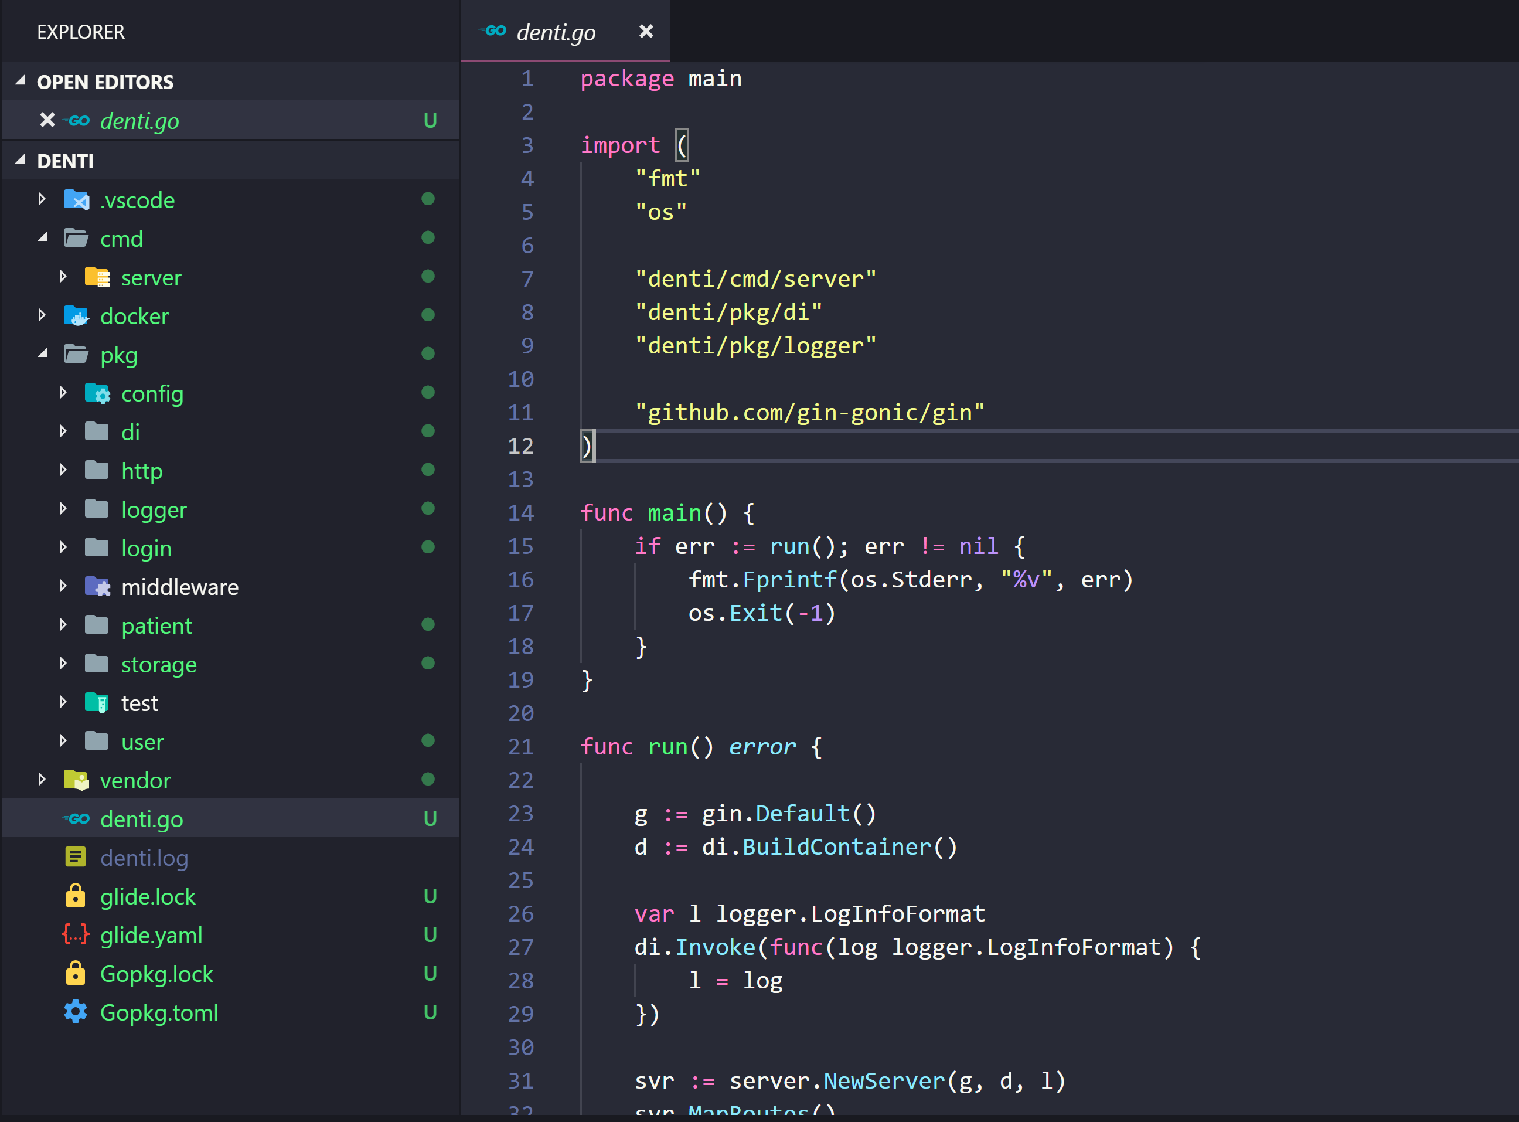Click the http folder icon
This screenshot has width=1519, height=1122.
pos(97,471)
